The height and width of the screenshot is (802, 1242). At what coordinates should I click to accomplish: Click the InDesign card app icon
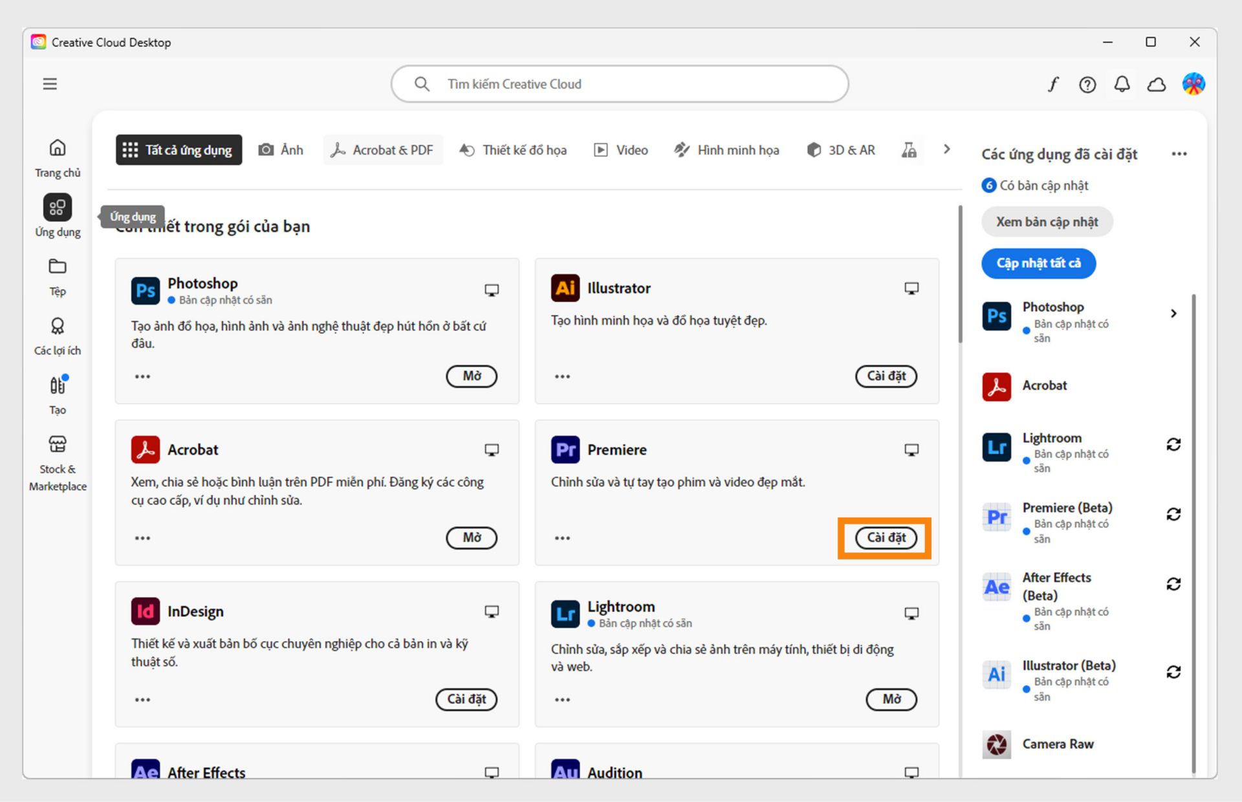click(146, 611)
